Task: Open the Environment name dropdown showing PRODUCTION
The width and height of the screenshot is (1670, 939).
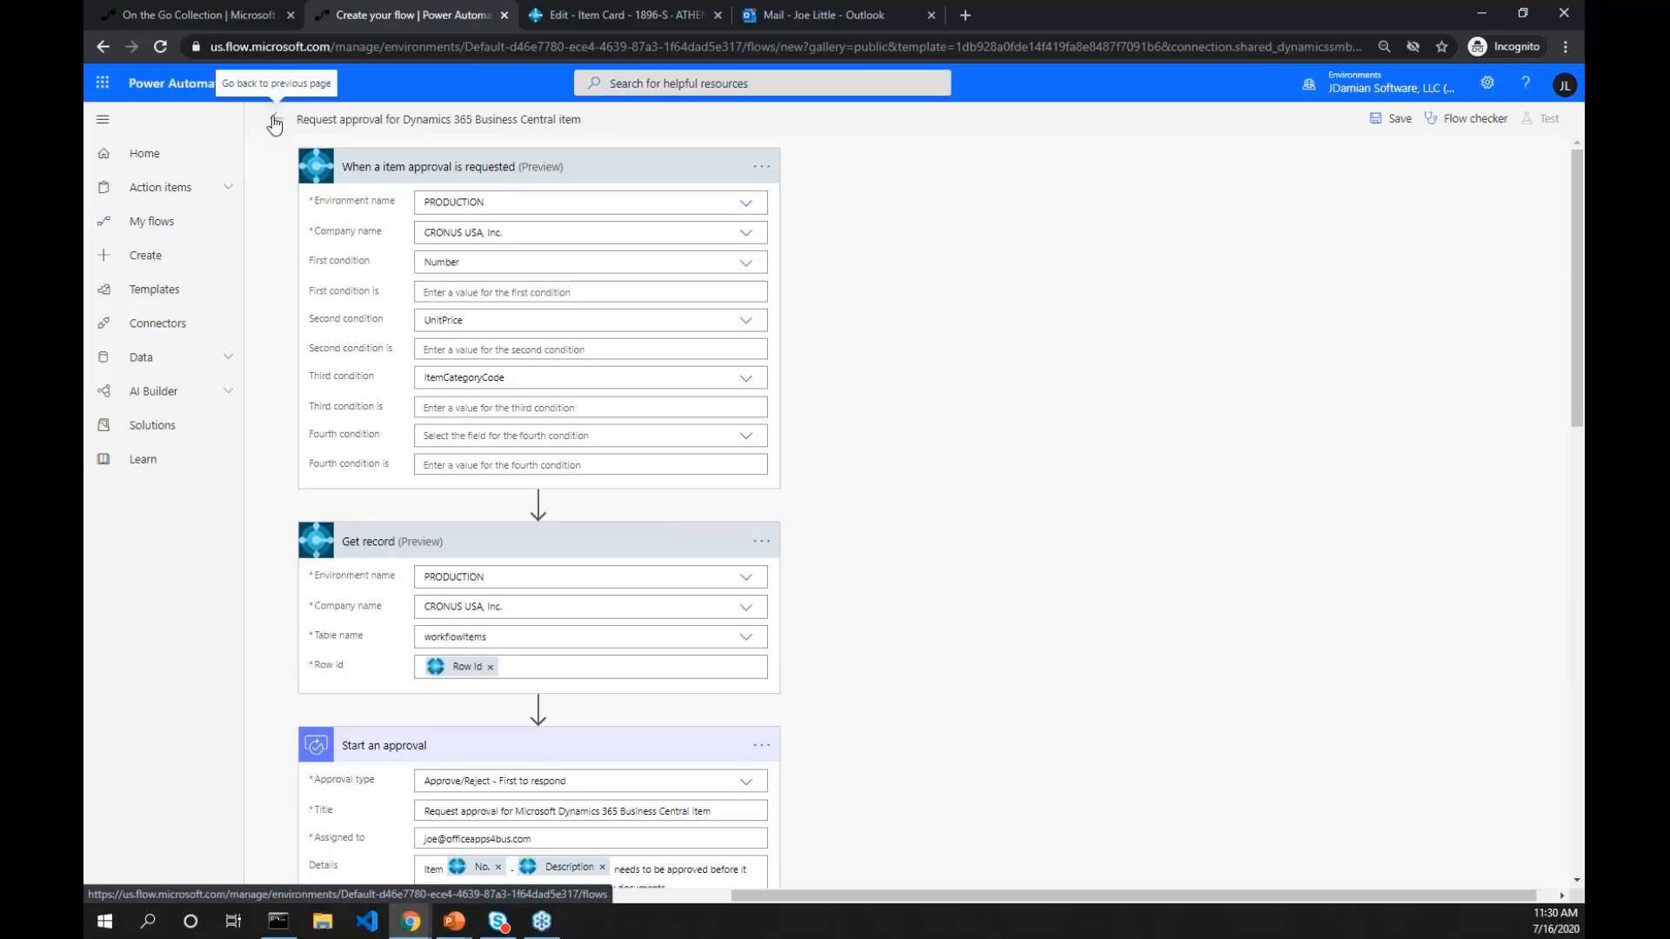Action: [590, 202]
